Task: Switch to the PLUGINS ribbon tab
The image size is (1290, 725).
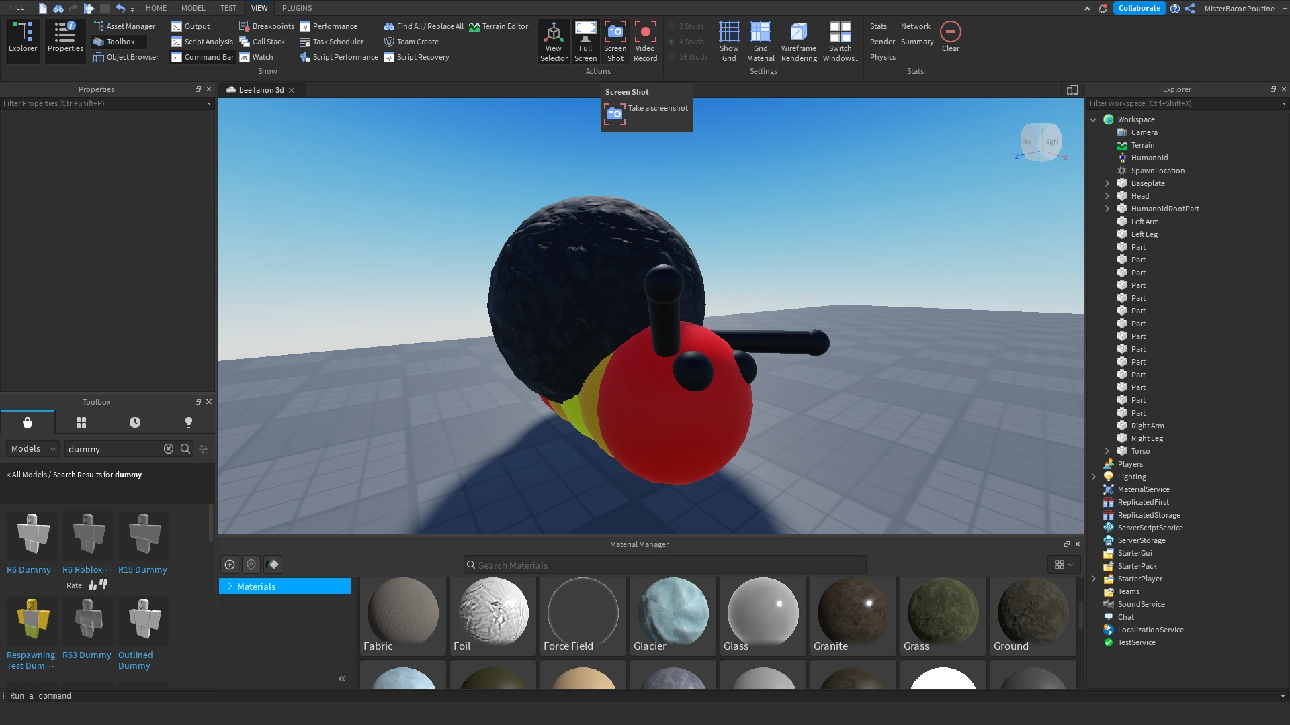Action: pos(297,8)
